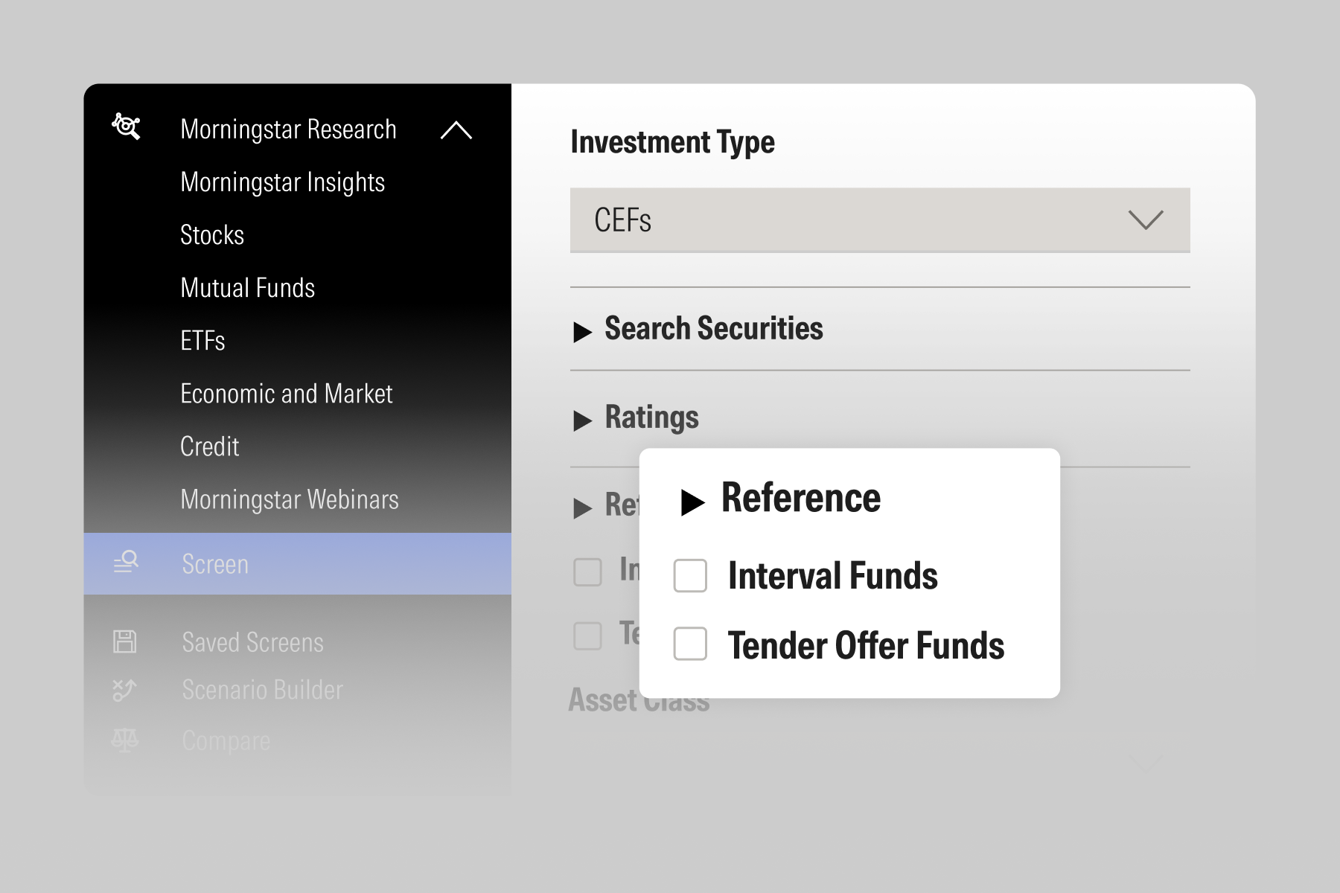Click the Compare scales icon
The image size is (1340, 893).
tap(124, 740)
